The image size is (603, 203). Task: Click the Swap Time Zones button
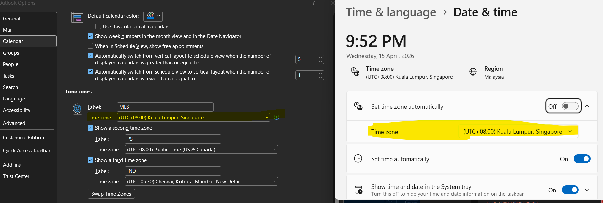point(111,194)
